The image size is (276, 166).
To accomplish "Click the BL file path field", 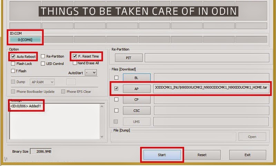I will pos(211,77).
